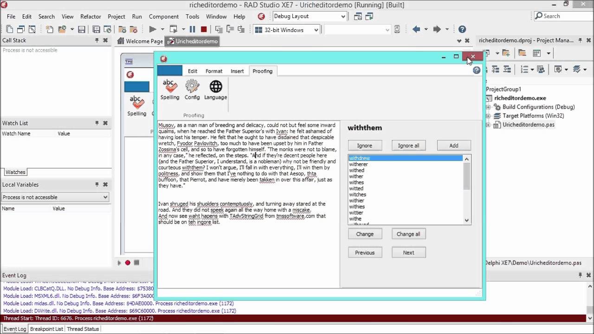Expand the Build Configurations (Debug) node

coord(488,107)
